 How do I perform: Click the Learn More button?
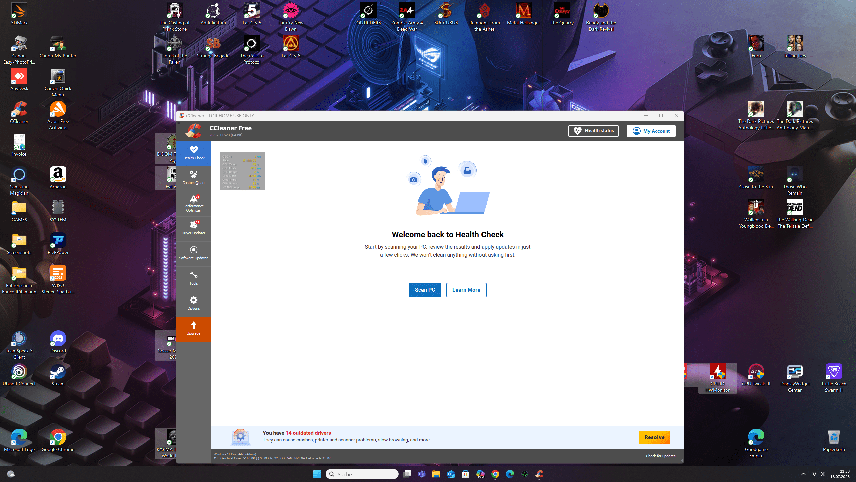[x=466, y=290]
